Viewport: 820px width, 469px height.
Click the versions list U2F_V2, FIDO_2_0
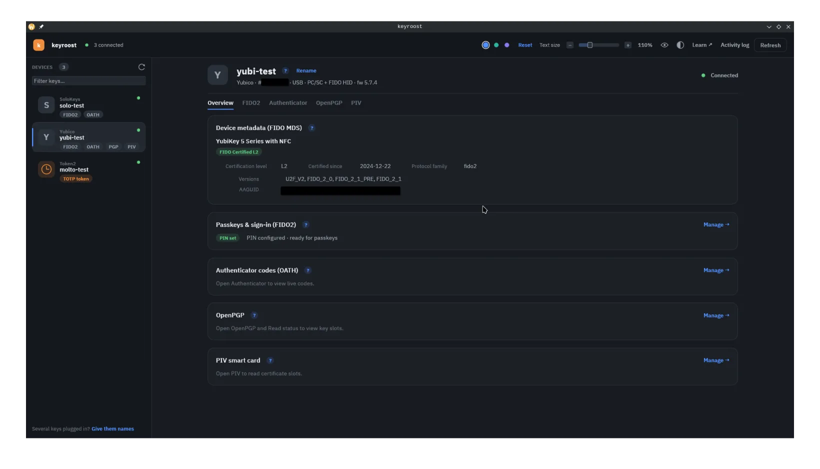[x=343, y=179]
